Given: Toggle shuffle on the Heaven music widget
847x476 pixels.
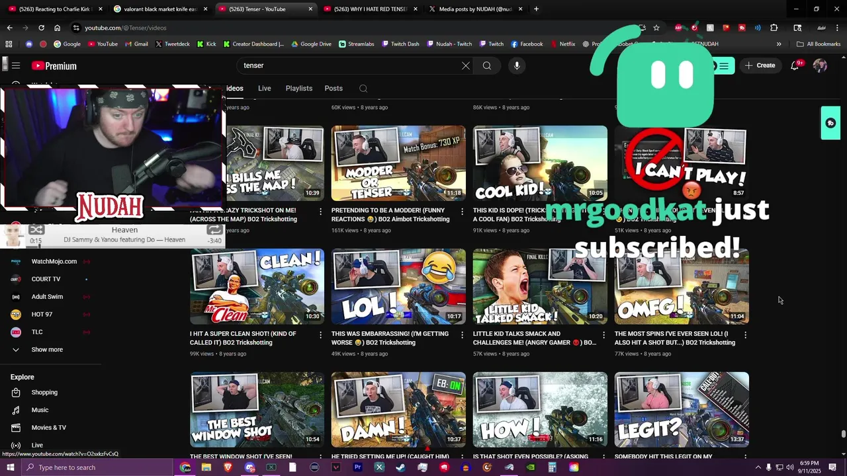Looking at the screenshot, I should coord(36,229).
